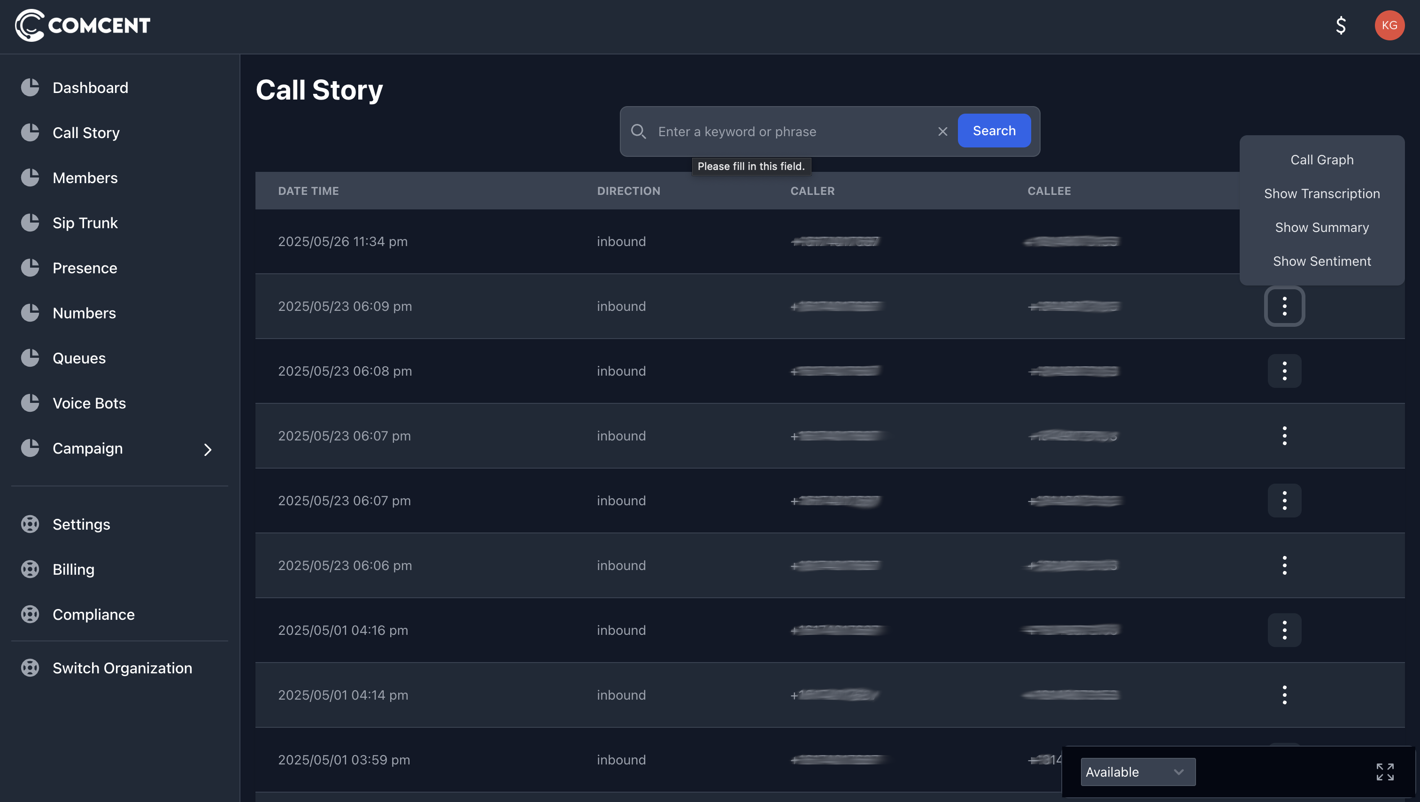Click the DATE TIME column header
Image resolution: width=1420 pixels, height=802 pixels.
(308, 191)
